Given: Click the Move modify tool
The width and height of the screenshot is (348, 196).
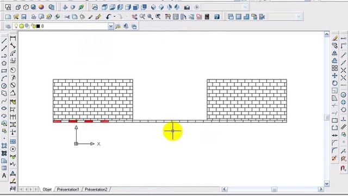Looking at the screenshot, I should (x=335, y=76).
